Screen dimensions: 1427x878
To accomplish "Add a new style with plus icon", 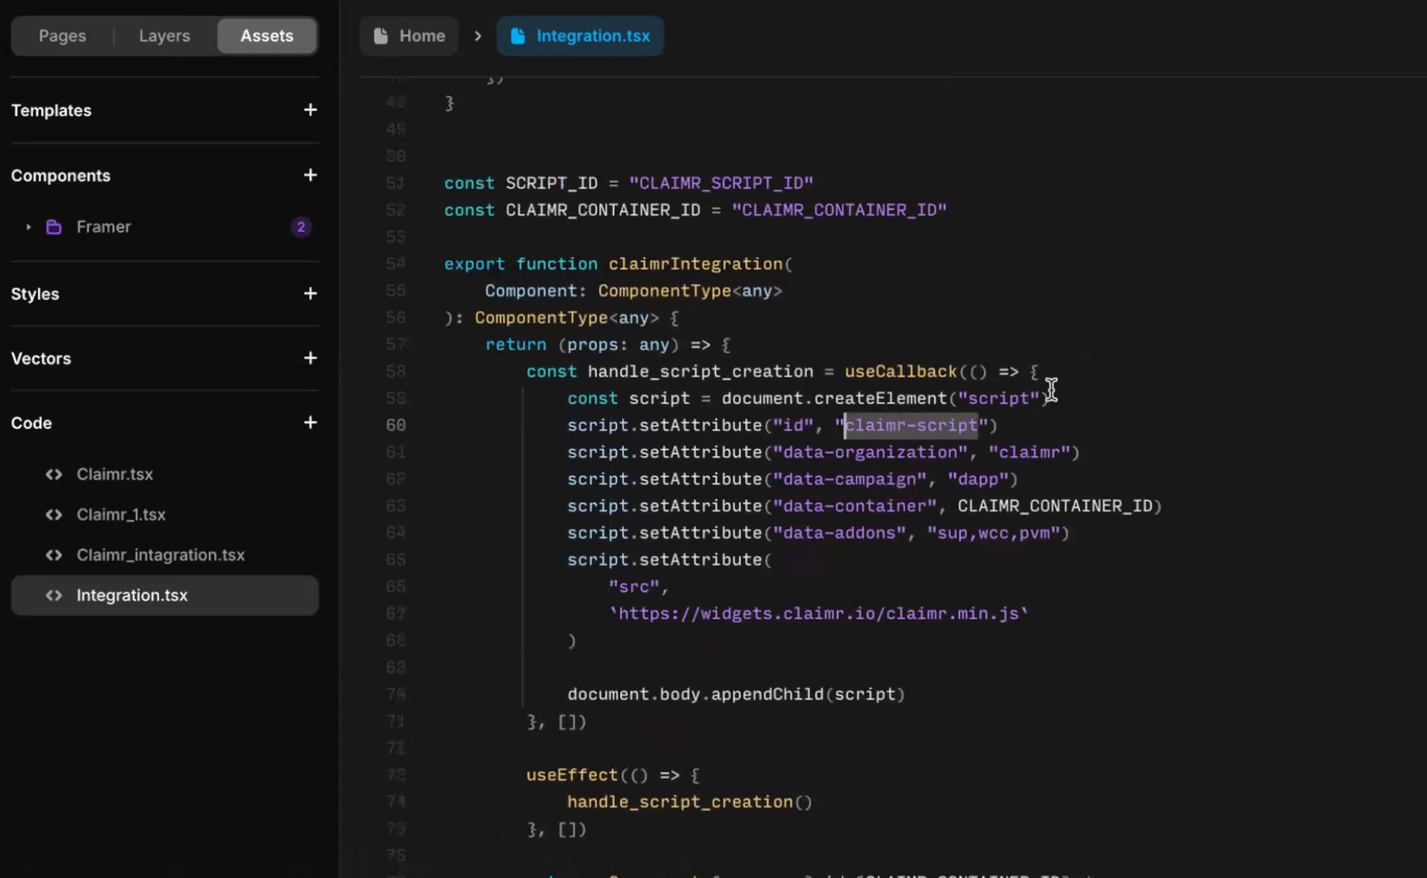I will 310,294.
